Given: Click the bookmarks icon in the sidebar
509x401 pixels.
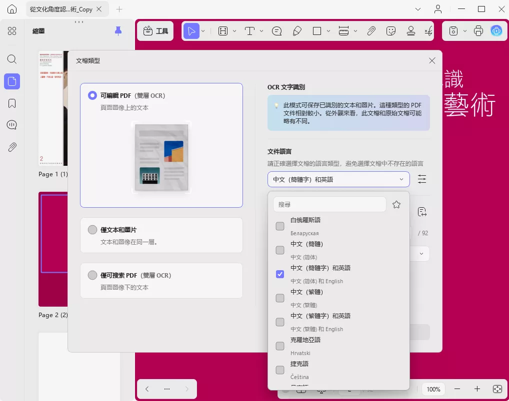Looking at the screenshot, I should (x=11, y=103).
